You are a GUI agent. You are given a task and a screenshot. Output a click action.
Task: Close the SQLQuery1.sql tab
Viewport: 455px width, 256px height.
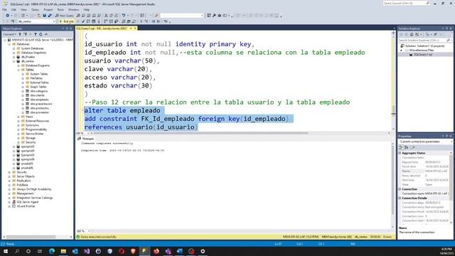coord(135,28)
